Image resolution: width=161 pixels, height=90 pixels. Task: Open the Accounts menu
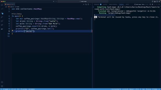(x=2, y=82)
